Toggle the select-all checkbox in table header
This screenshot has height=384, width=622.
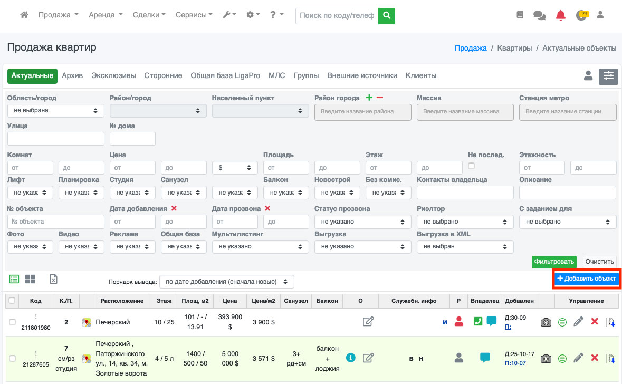12,301
